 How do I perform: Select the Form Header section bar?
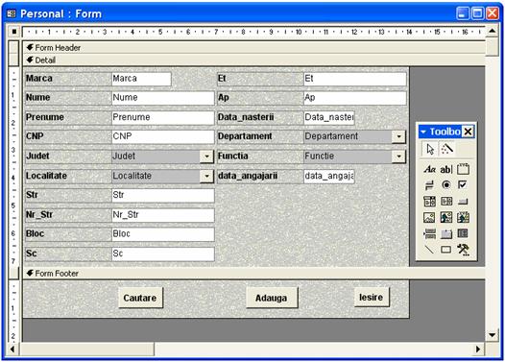tap(253, 48)
